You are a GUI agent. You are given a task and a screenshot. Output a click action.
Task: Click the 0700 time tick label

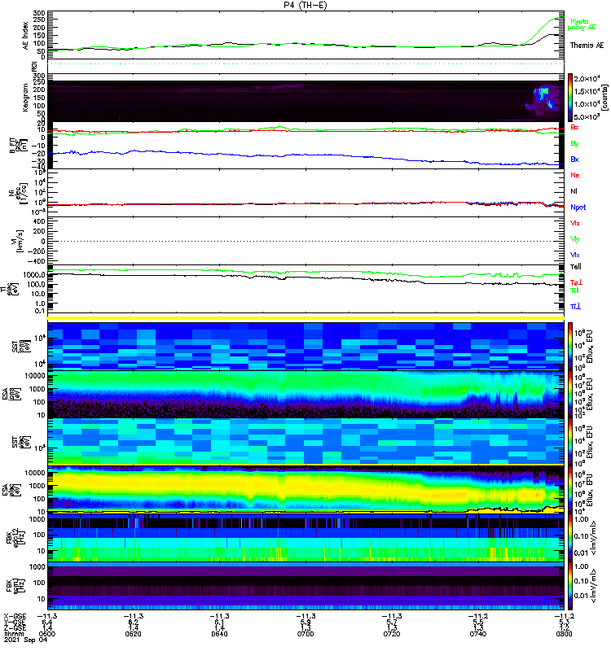(x=305, y=634)
